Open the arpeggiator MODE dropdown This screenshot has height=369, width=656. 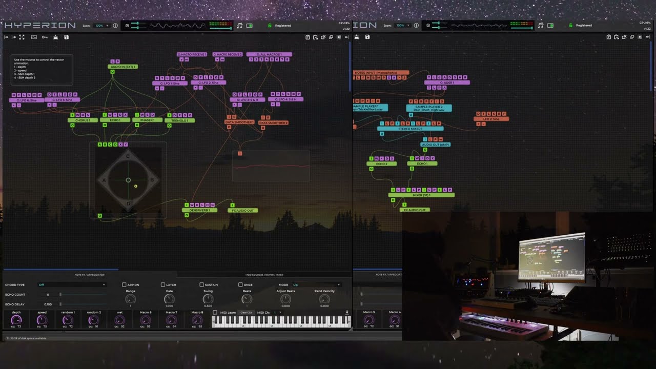coord(316,284)
